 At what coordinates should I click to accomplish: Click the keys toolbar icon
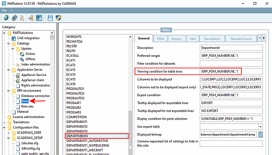coord(31,18)
